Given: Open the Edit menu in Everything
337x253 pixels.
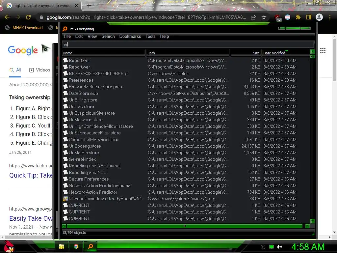Looking at the screenshot, I should pyautogui.click(x=79, y=36).
